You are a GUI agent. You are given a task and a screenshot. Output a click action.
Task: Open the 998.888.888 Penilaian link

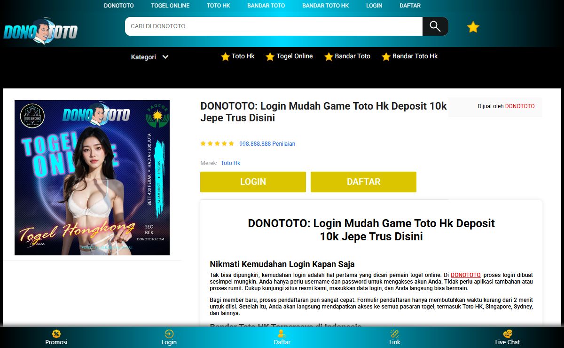click(267, 144)
